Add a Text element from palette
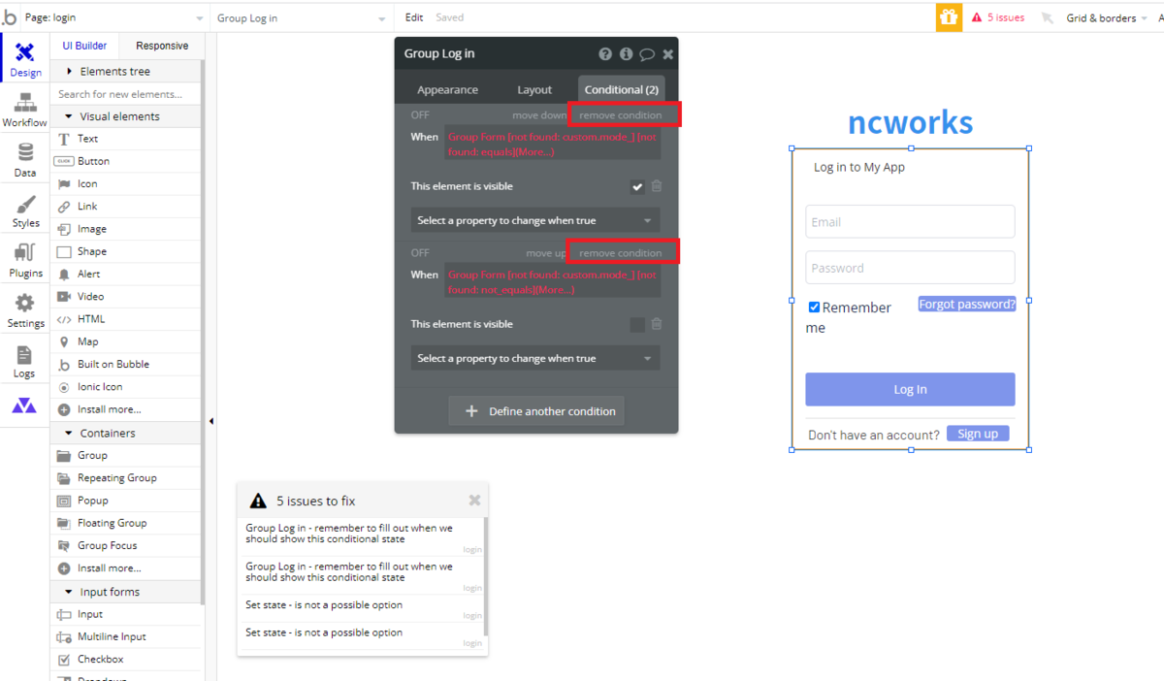This screenshot has height=681, width=1164. coord(126,139)
